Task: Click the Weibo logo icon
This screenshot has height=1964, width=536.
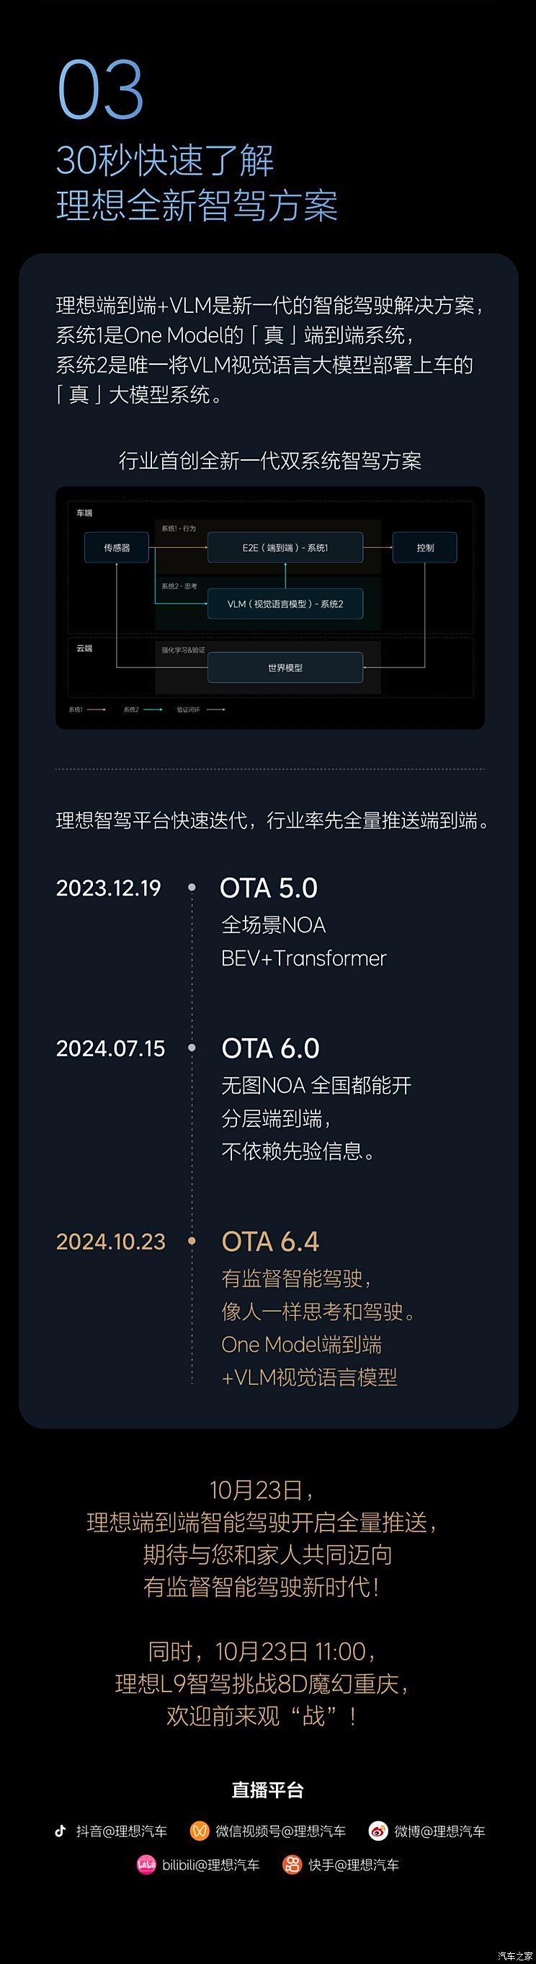Action: [378, 1831]
